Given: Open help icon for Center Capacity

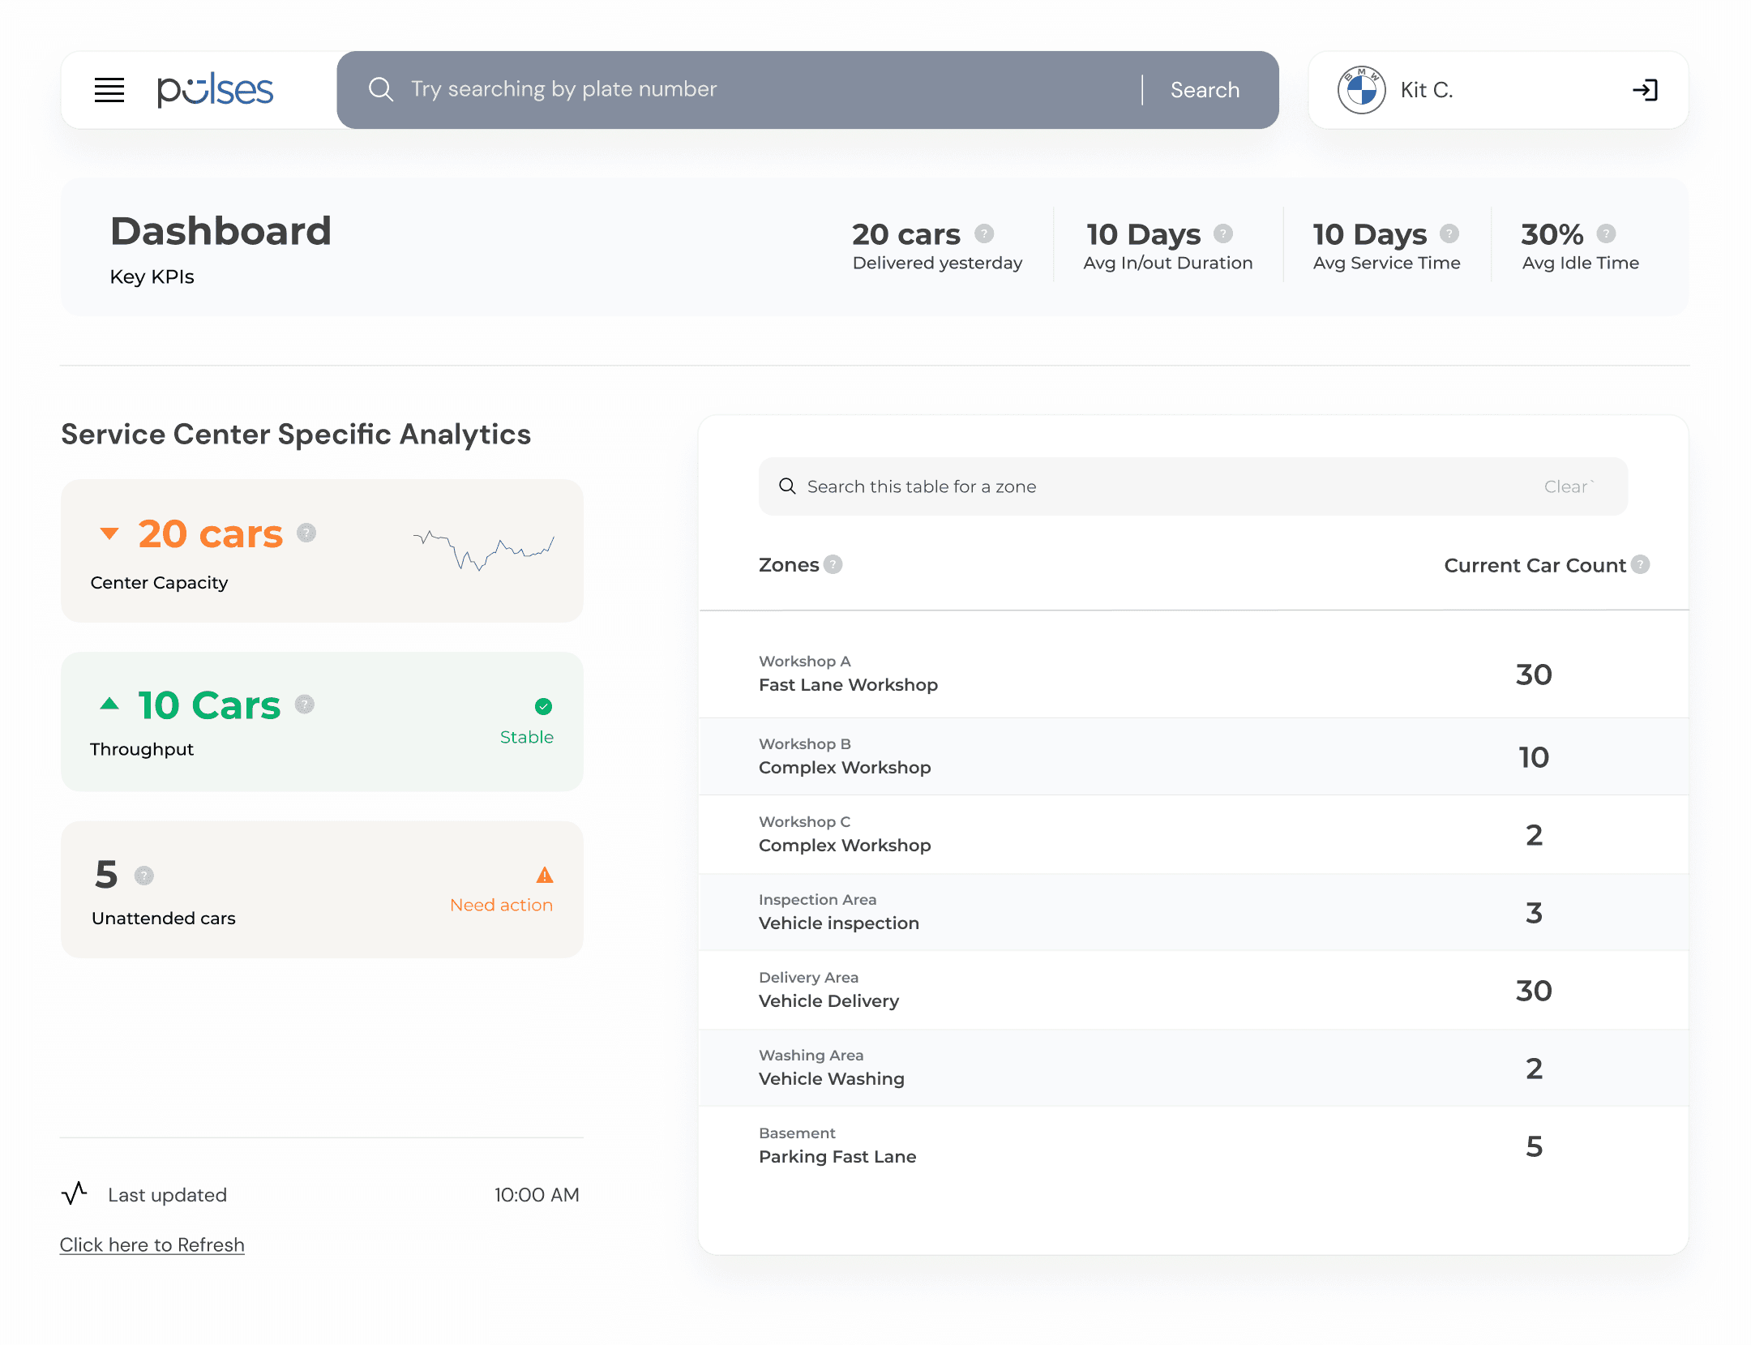Looking at the screenshot, I should (x=306, y=533).
